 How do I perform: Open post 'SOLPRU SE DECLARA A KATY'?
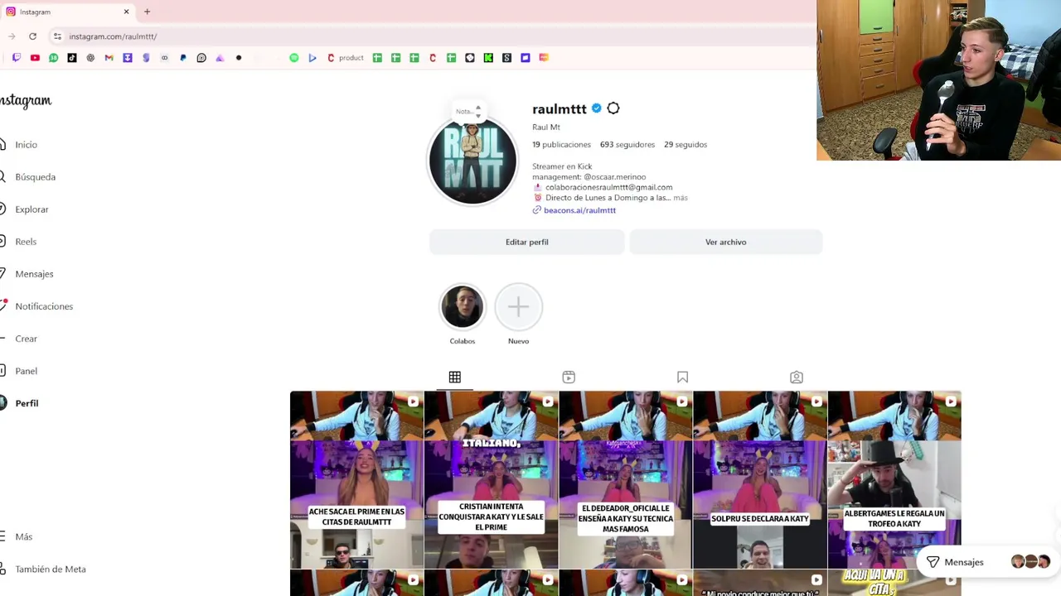click(760, 479)
